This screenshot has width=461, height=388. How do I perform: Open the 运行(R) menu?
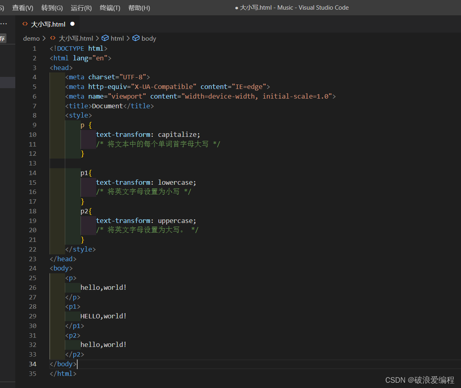click(81, 8)
